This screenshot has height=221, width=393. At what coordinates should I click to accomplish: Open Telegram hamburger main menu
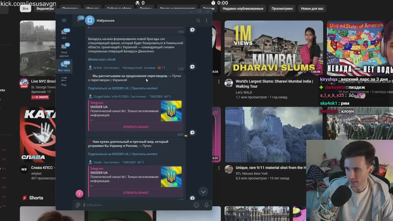[64, 20]
